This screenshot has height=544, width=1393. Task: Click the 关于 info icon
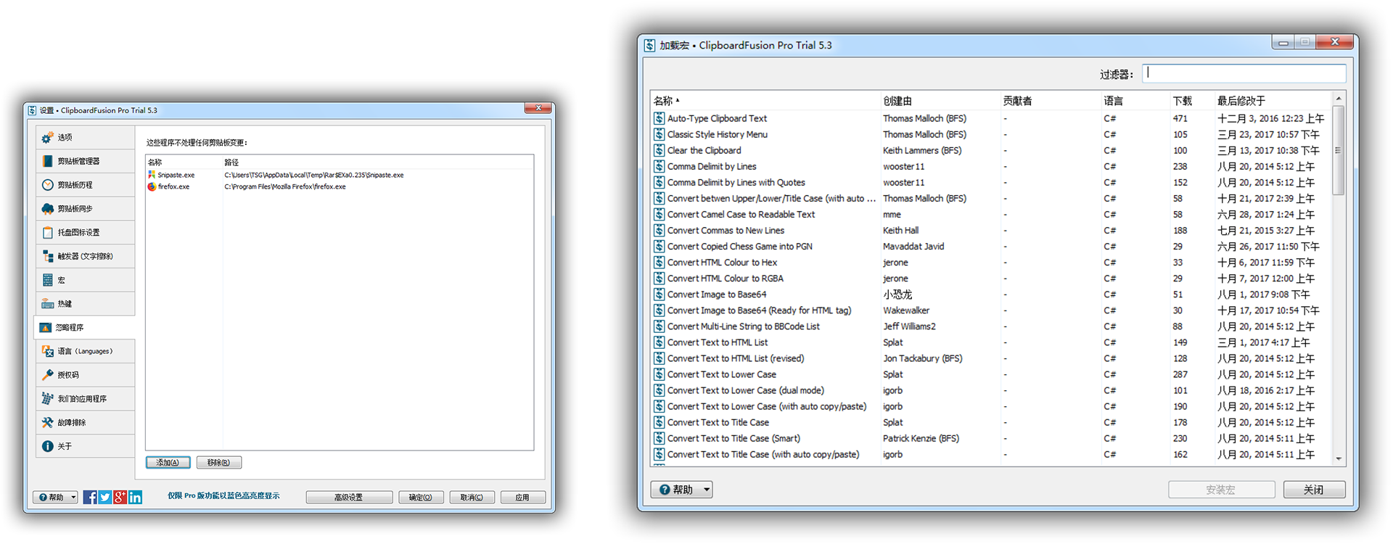[x=48, y=446]
